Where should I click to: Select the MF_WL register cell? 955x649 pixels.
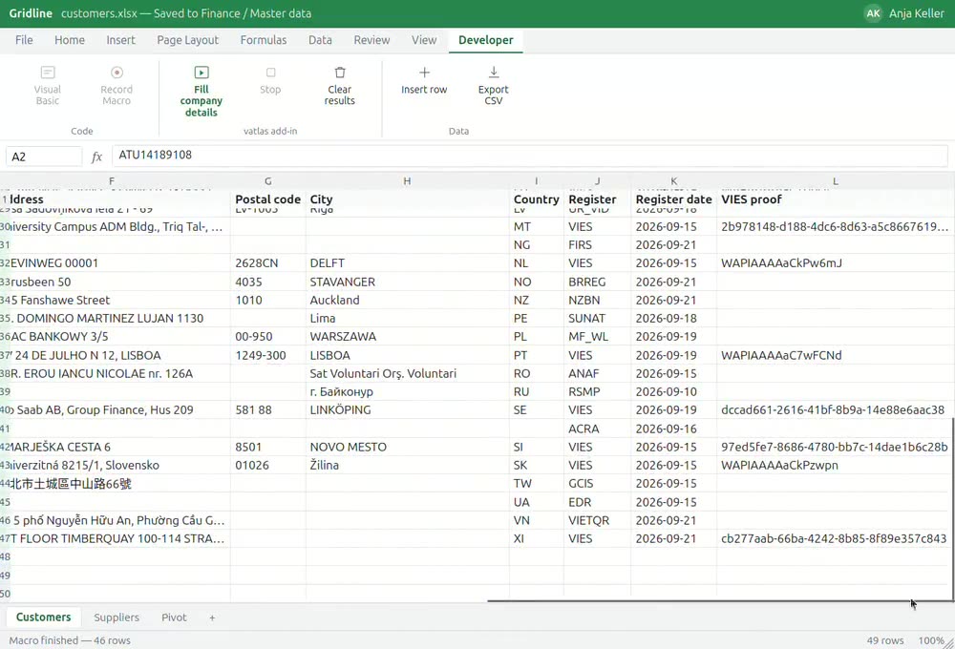click(598, 337)
